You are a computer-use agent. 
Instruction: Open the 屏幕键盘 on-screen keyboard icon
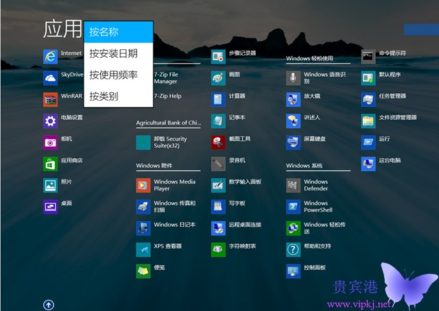pos(294,142)
